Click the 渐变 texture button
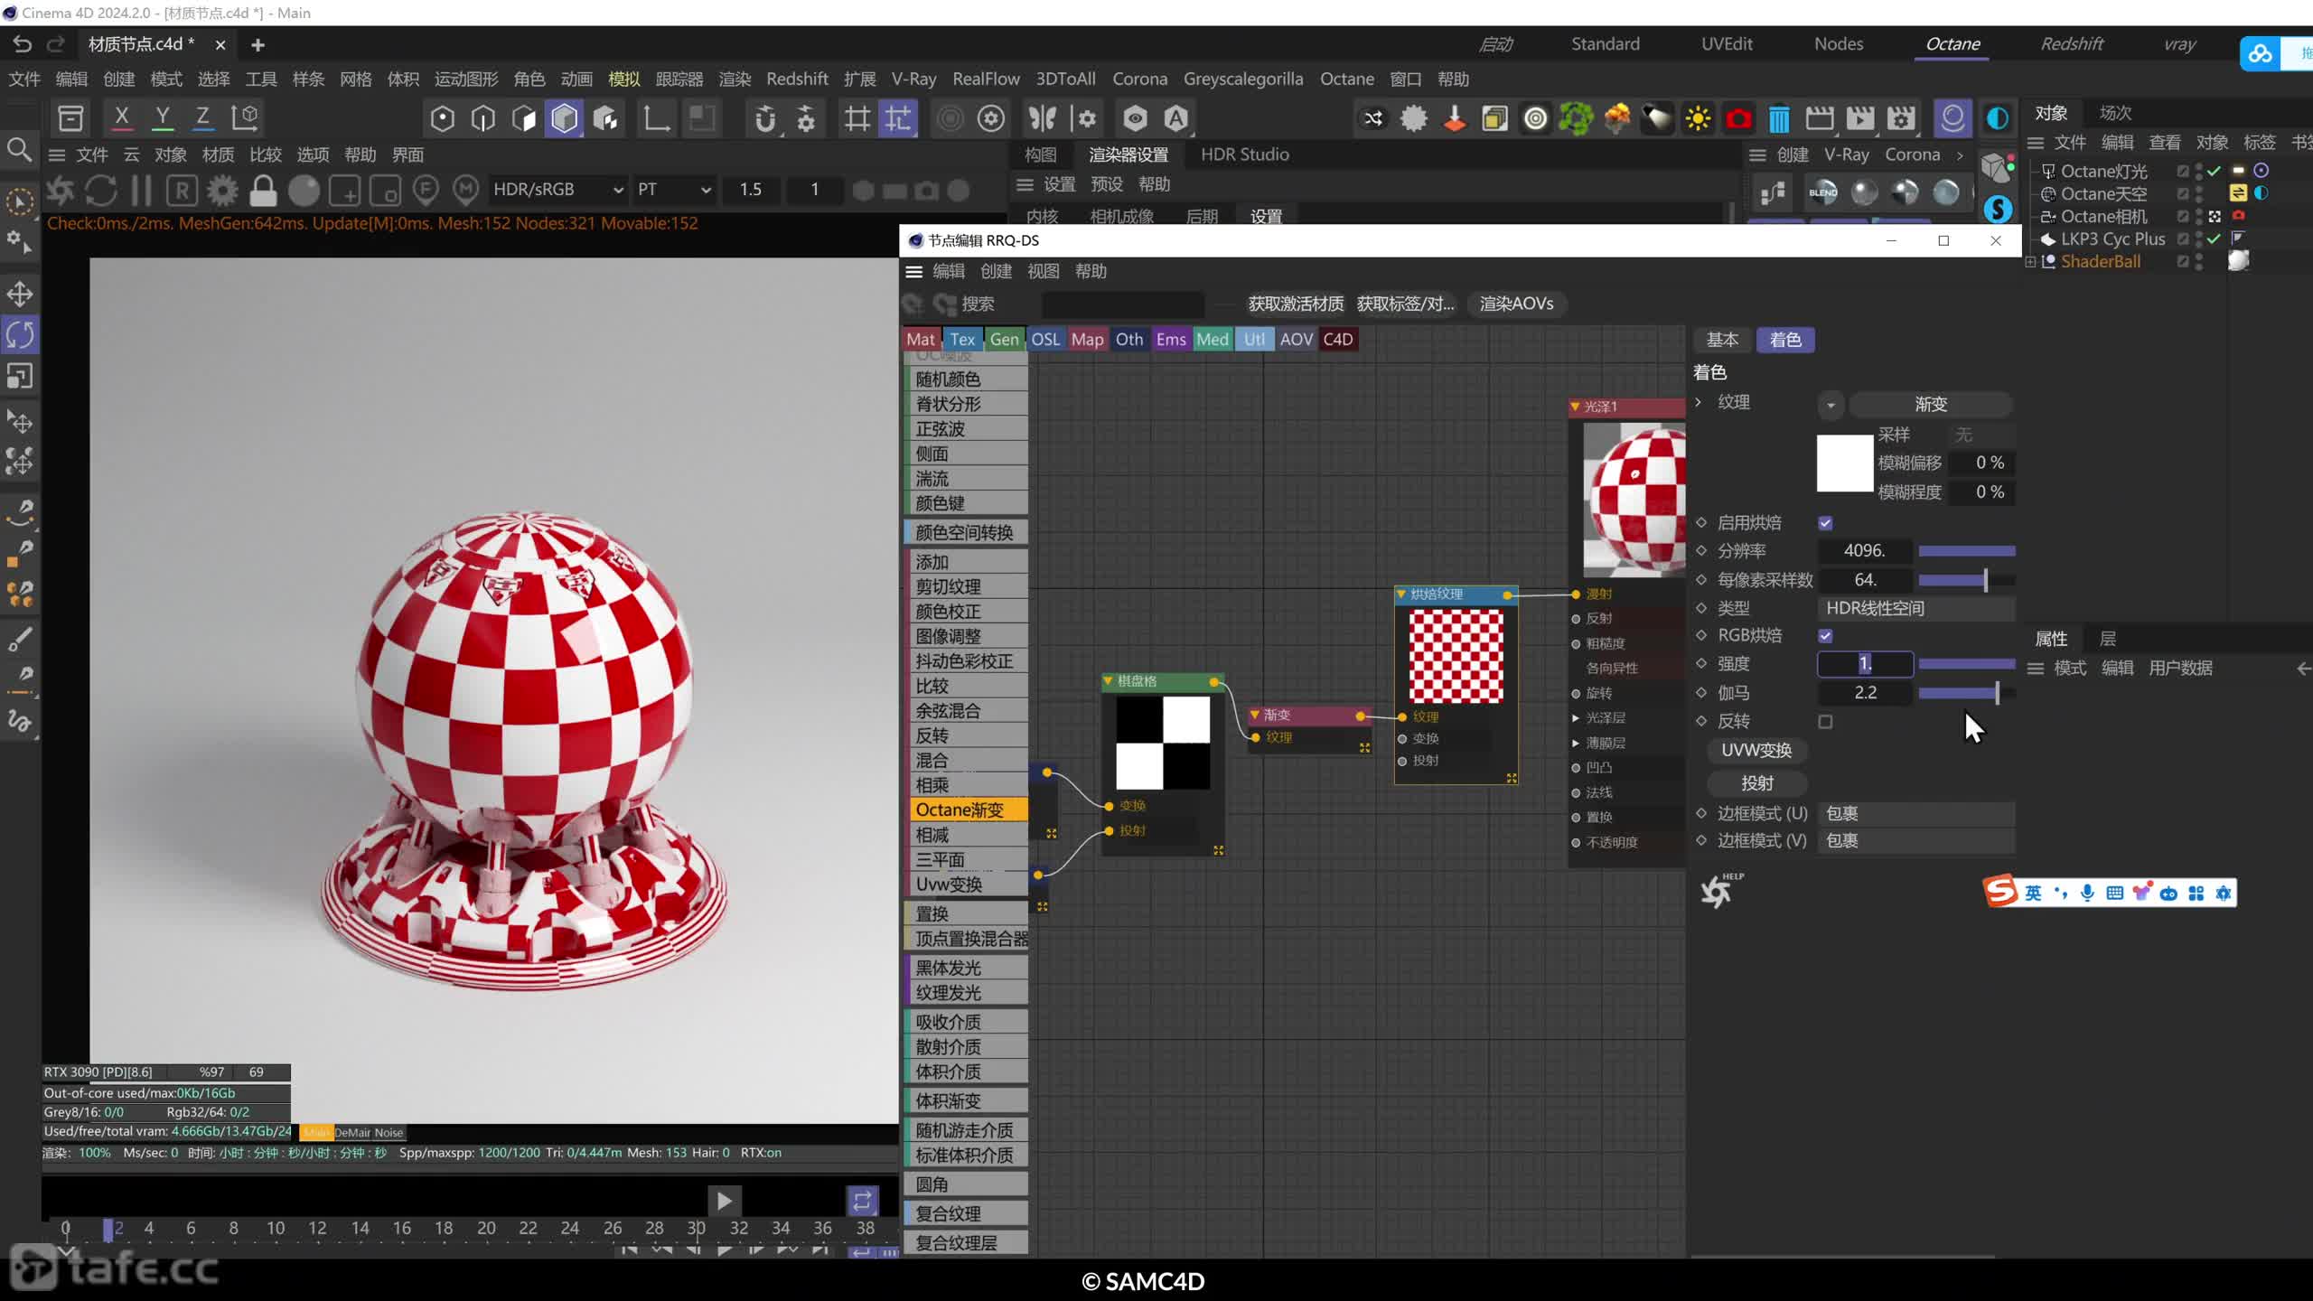Screen dimensions: 2313x1301 [1931, 405]
